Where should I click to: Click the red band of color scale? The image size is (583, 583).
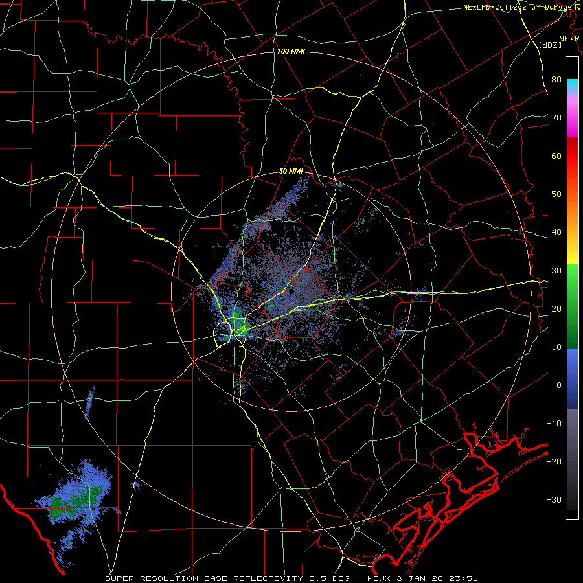(x=572, y=156)
